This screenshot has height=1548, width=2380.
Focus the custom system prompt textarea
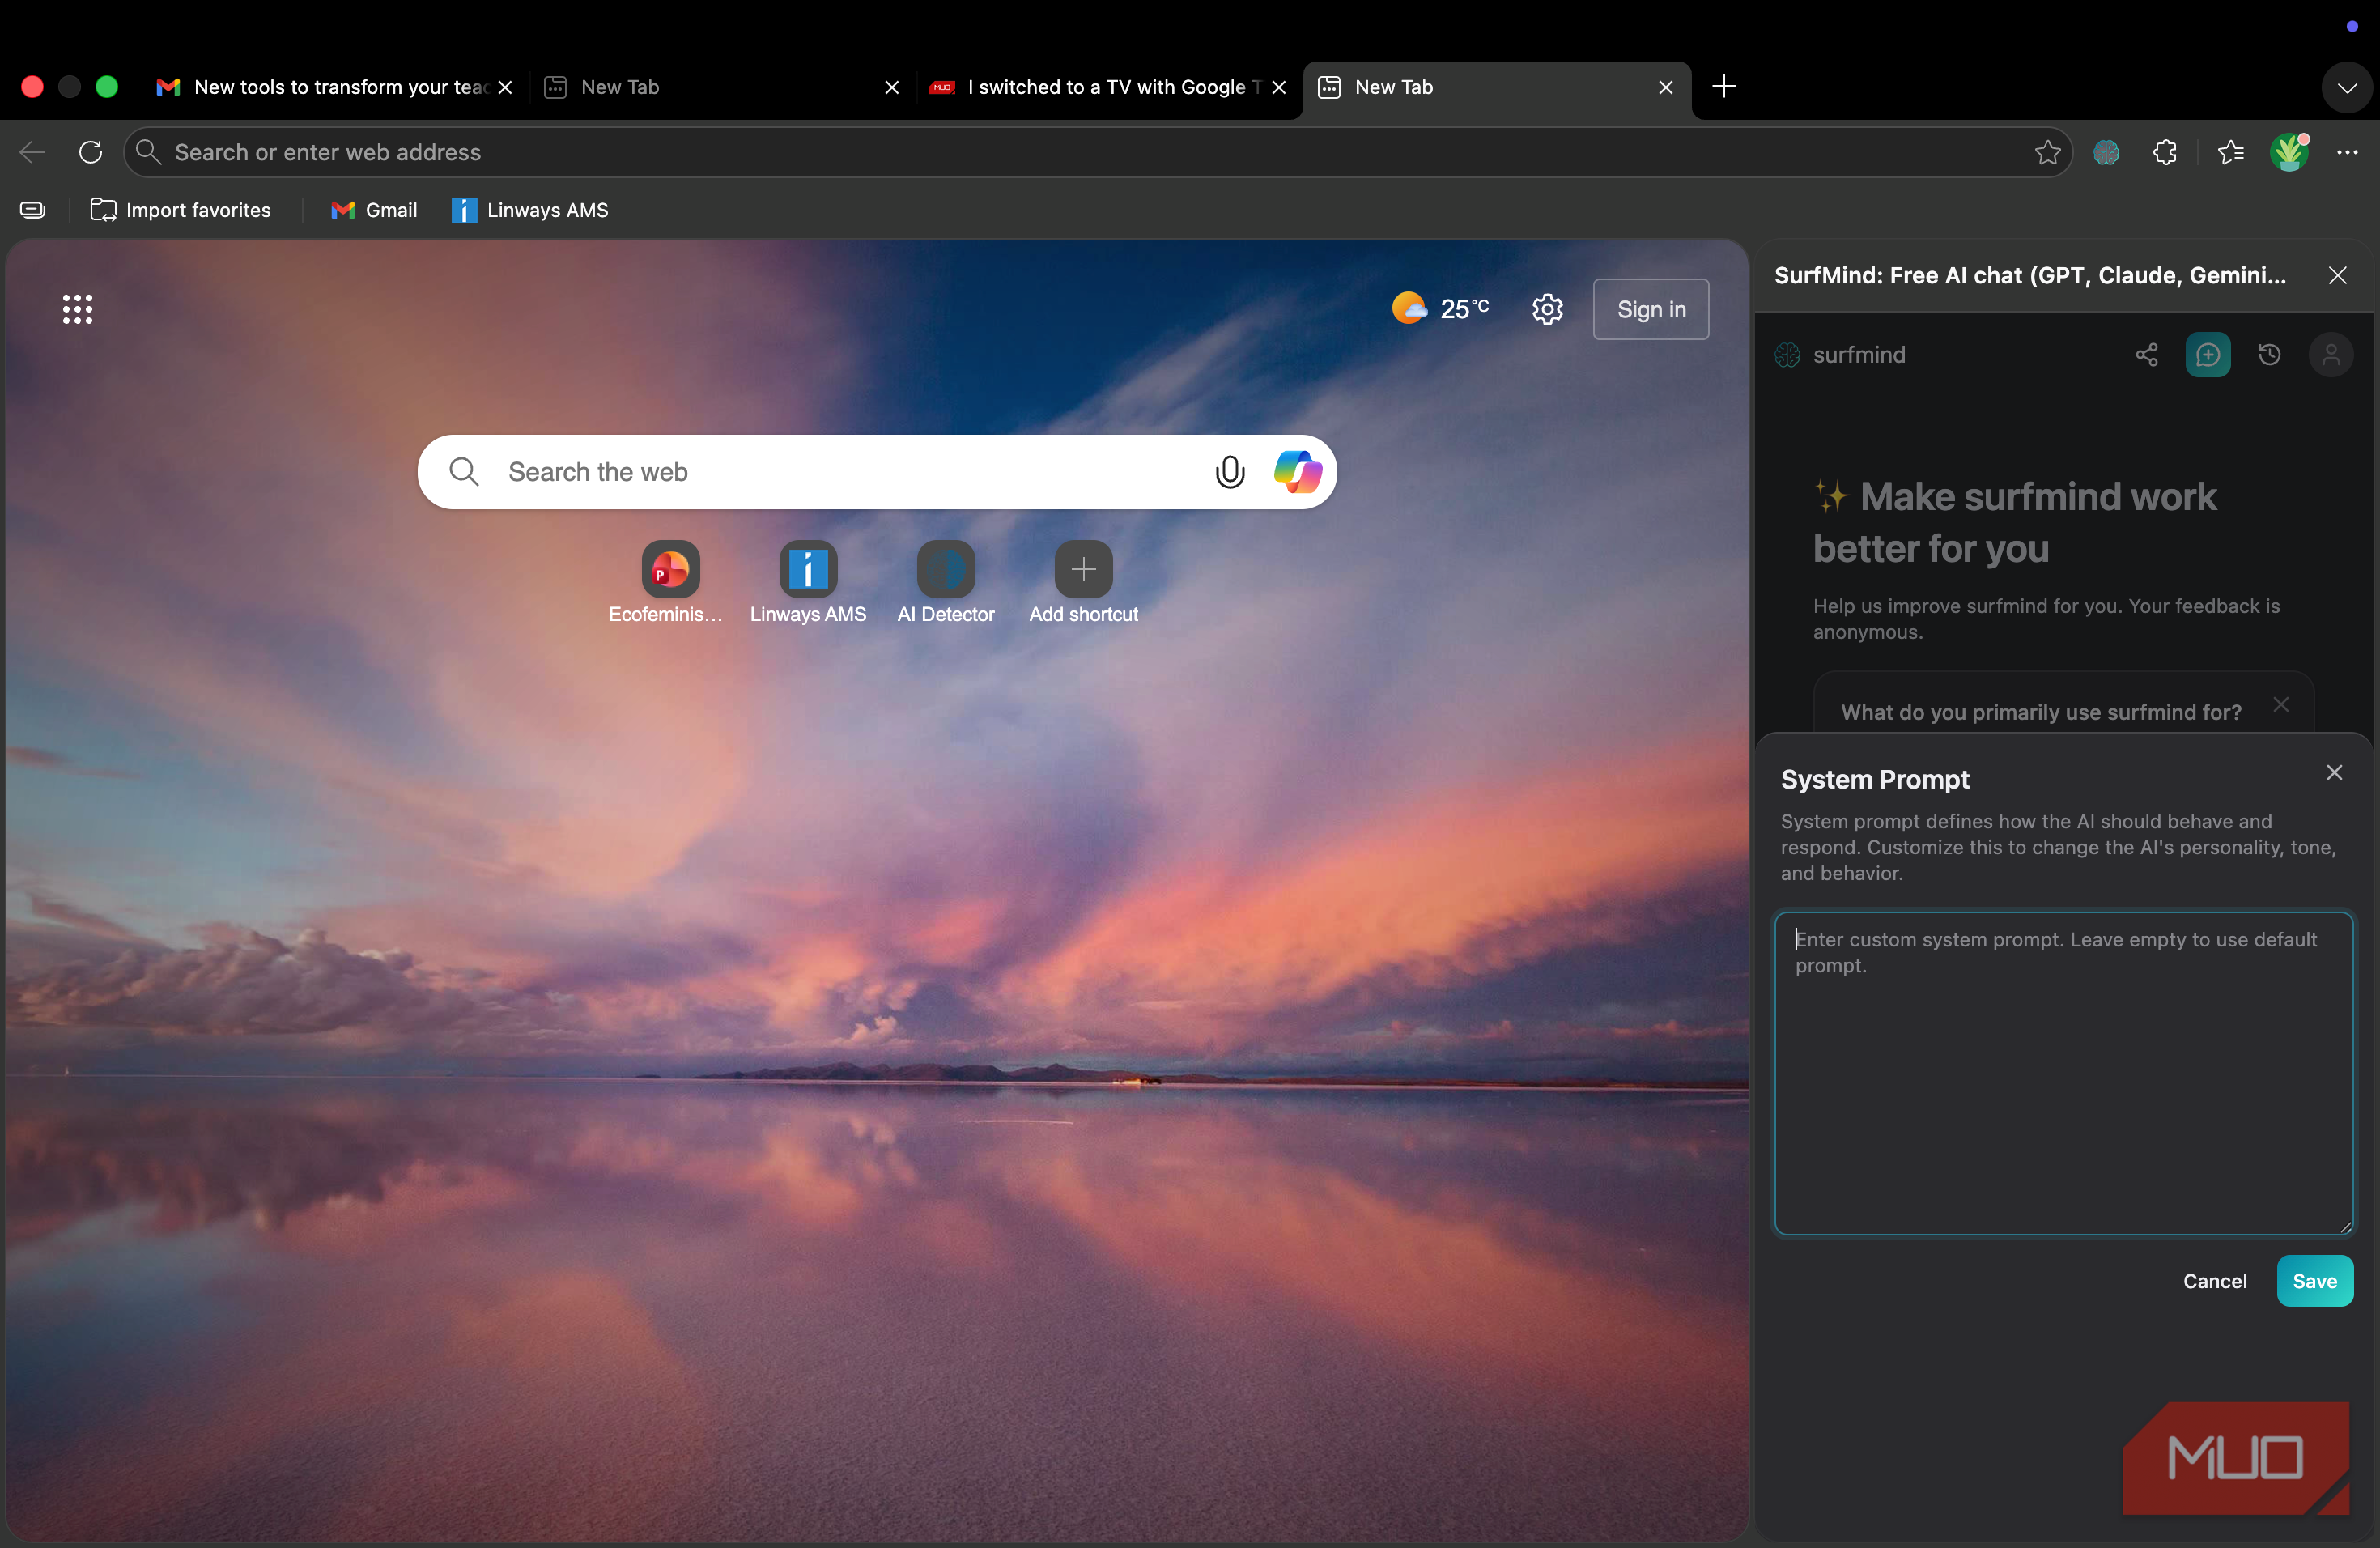2064,1073
